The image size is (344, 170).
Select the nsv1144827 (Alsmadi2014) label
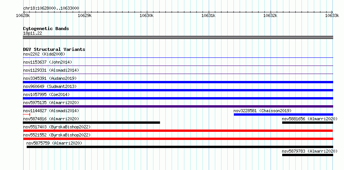tap(51, 111)
